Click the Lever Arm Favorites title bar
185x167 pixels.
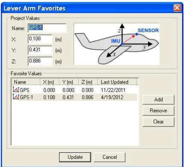(x=92, y=8)
